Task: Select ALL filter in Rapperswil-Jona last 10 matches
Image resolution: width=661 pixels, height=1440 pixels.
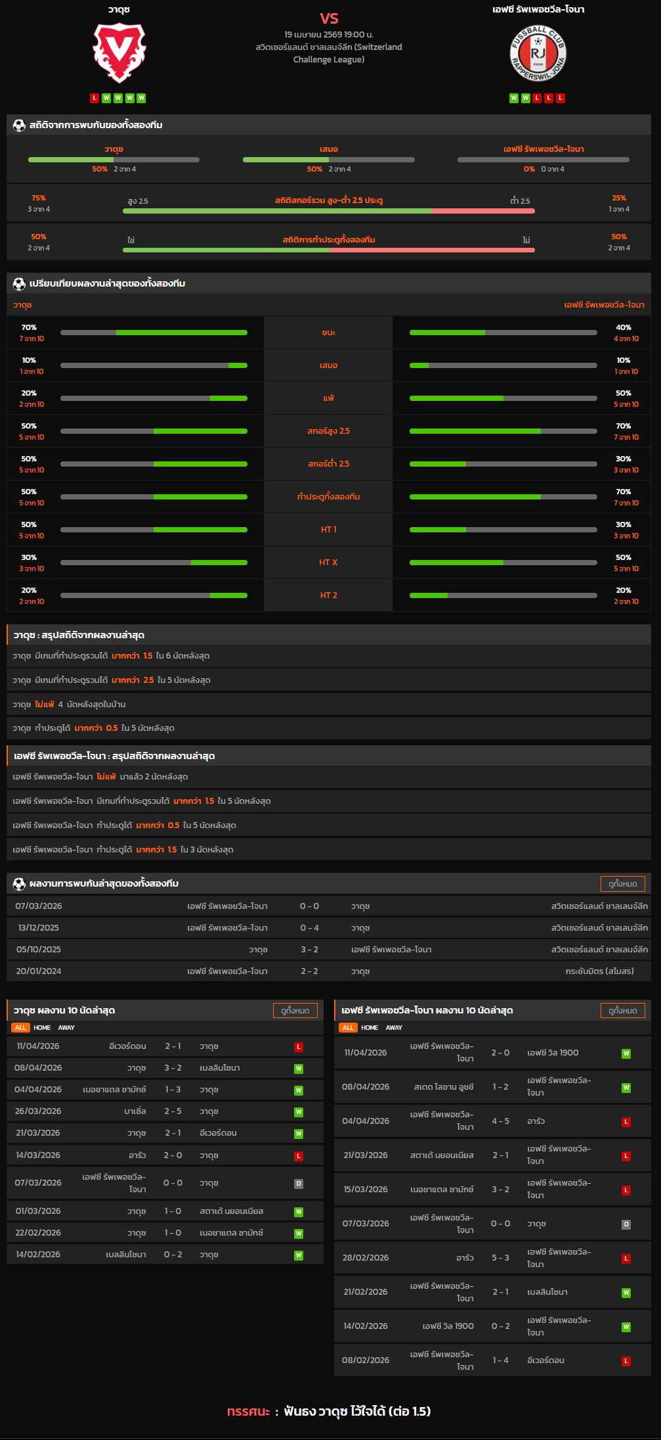Action: pos(348,1028)
